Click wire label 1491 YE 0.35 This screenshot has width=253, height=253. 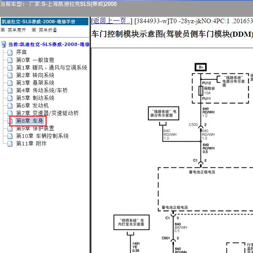point(136,247)
